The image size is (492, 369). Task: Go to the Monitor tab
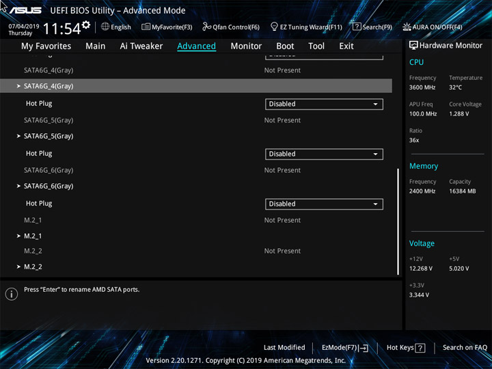pyautogui.click(x=246, y=46)
